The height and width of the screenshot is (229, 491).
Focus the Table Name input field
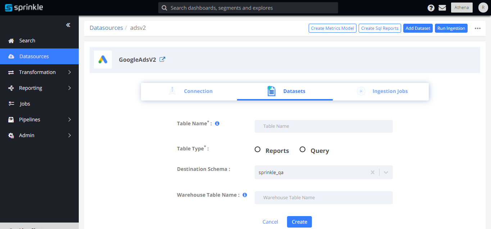coord(323,126)
